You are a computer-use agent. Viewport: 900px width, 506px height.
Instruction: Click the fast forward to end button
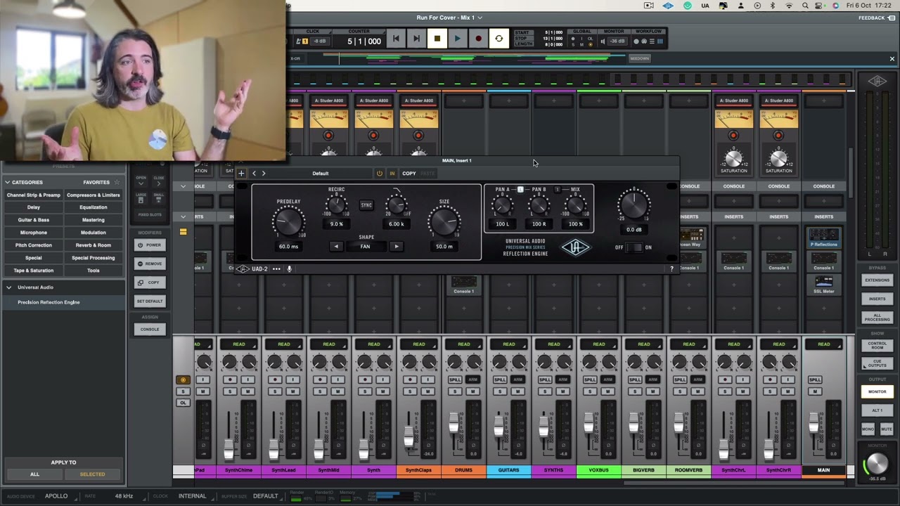click(416, 39)
